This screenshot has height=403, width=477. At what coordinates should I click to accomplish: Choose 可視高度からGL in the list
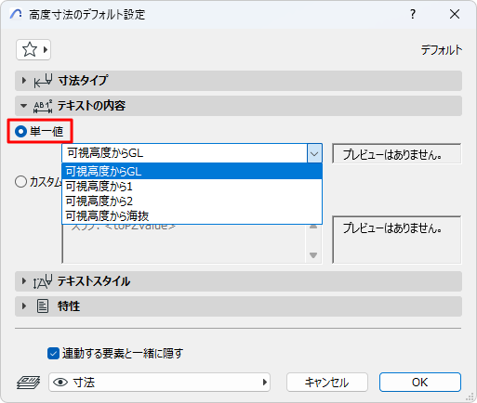(x=192, y=171)
